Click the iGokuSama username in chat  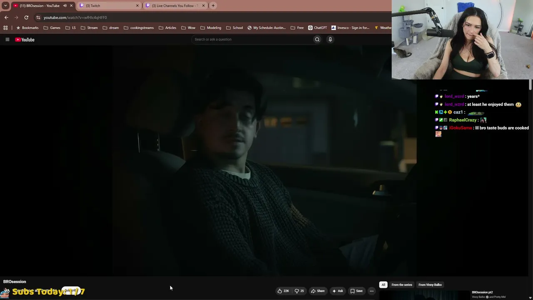(x=460, y=128)
